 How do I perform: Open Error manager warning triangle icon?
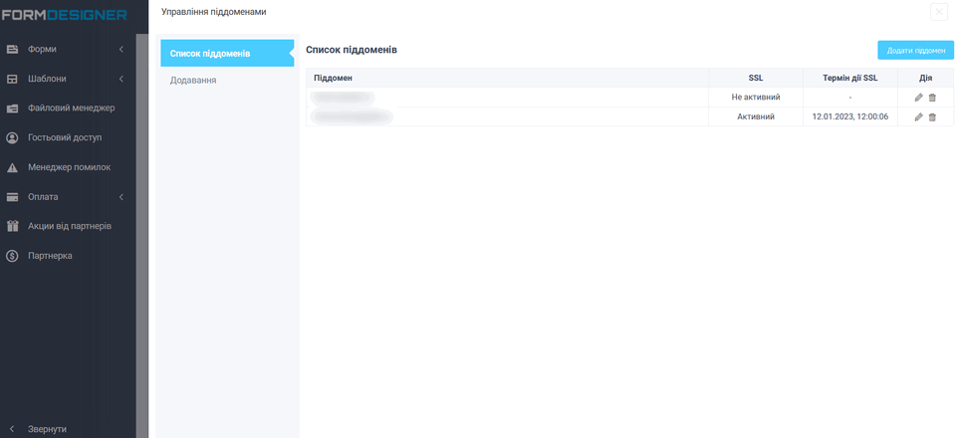(13, 167)
